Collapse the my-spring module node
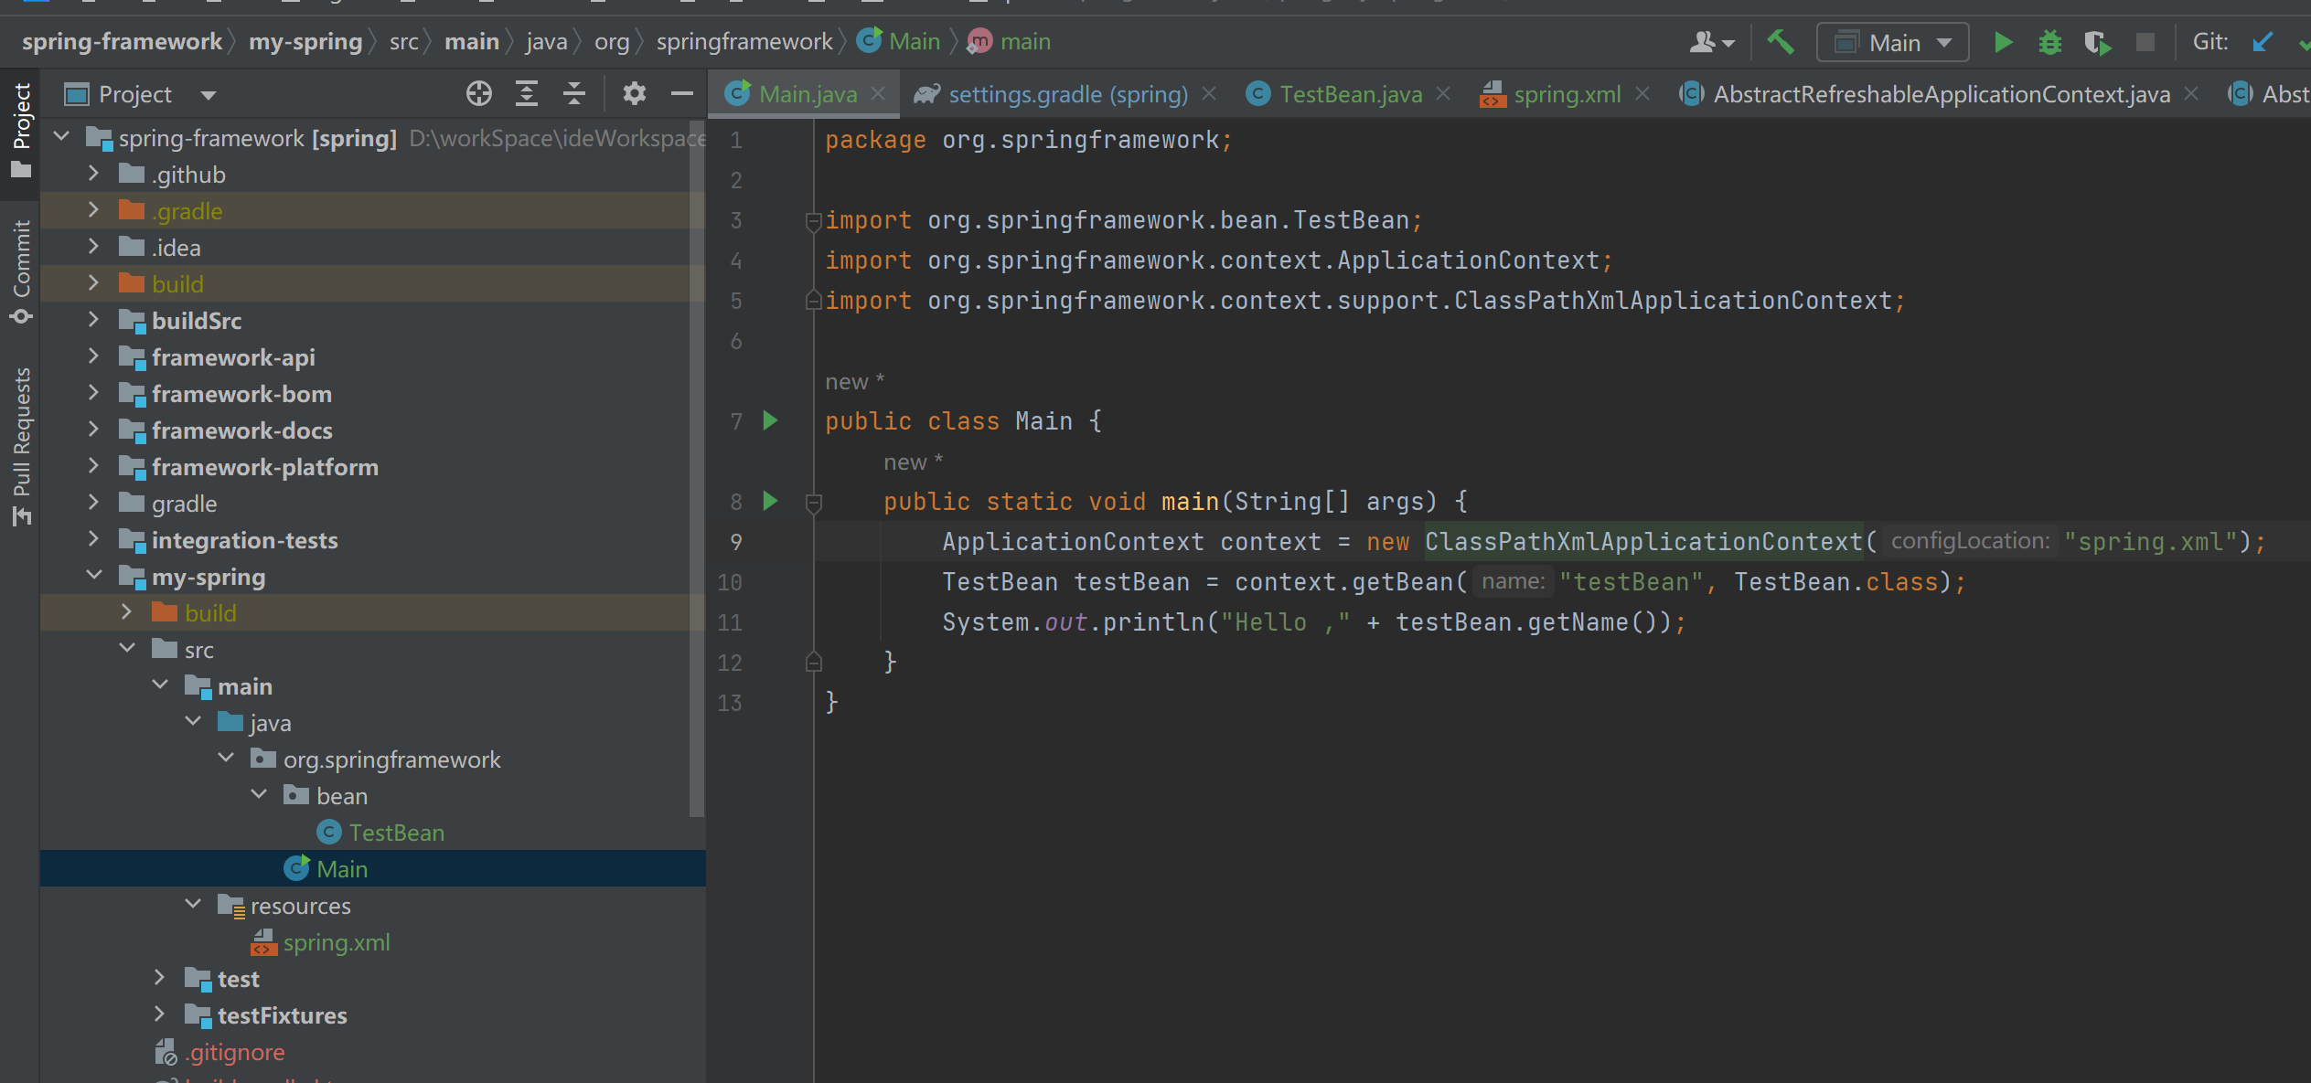The image size is (2311, 1083). coord(93,576)
